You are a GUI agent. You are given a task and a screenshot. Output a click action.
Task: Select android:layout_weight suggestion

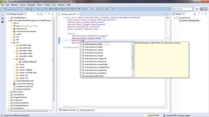tap(94, 50)
